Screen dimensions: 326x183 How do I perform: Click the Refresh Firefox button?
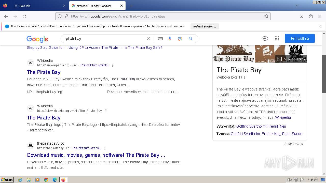(205, 26)
